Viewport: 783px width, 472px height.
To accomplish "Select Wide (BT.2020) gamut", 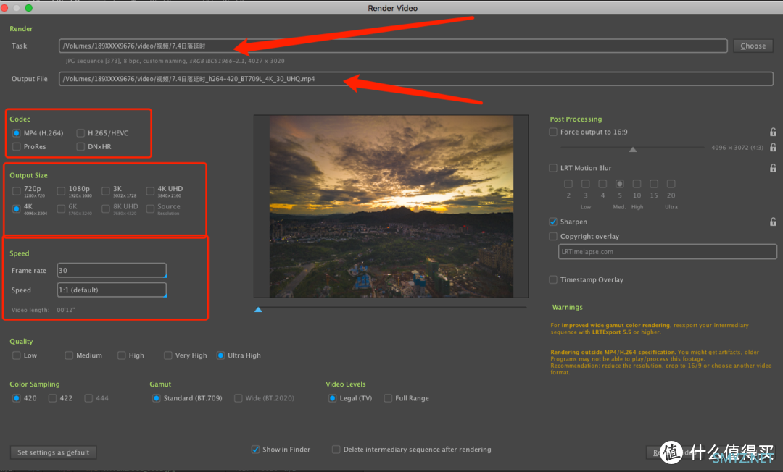I will point(239,398).
